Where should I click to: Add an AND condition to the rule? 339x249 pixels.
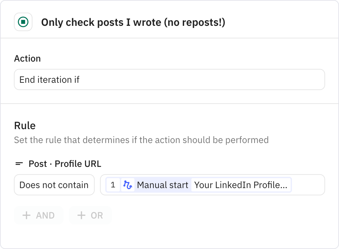[x=38, y=216]
